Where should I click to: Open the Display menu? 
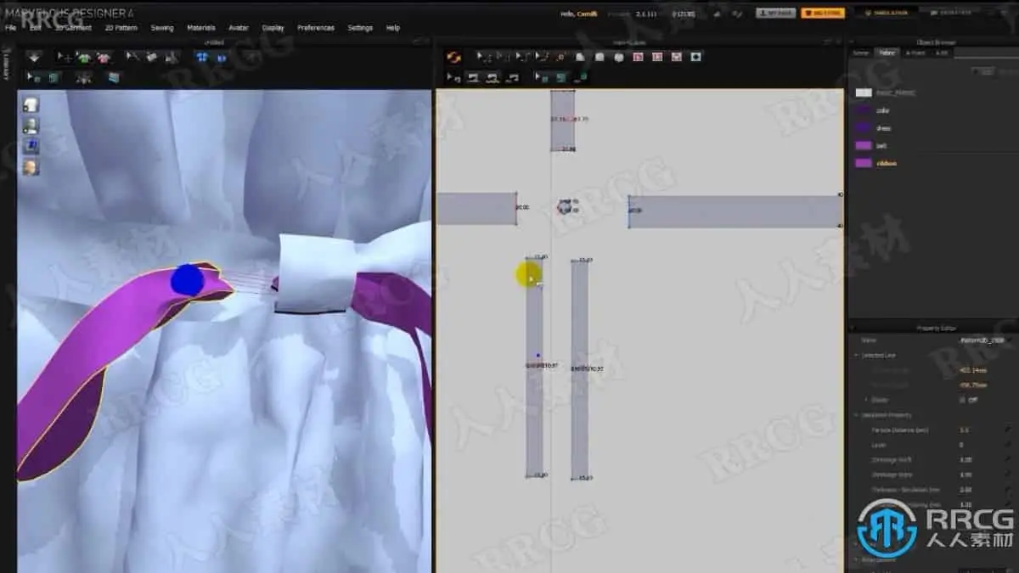[273, 28]
